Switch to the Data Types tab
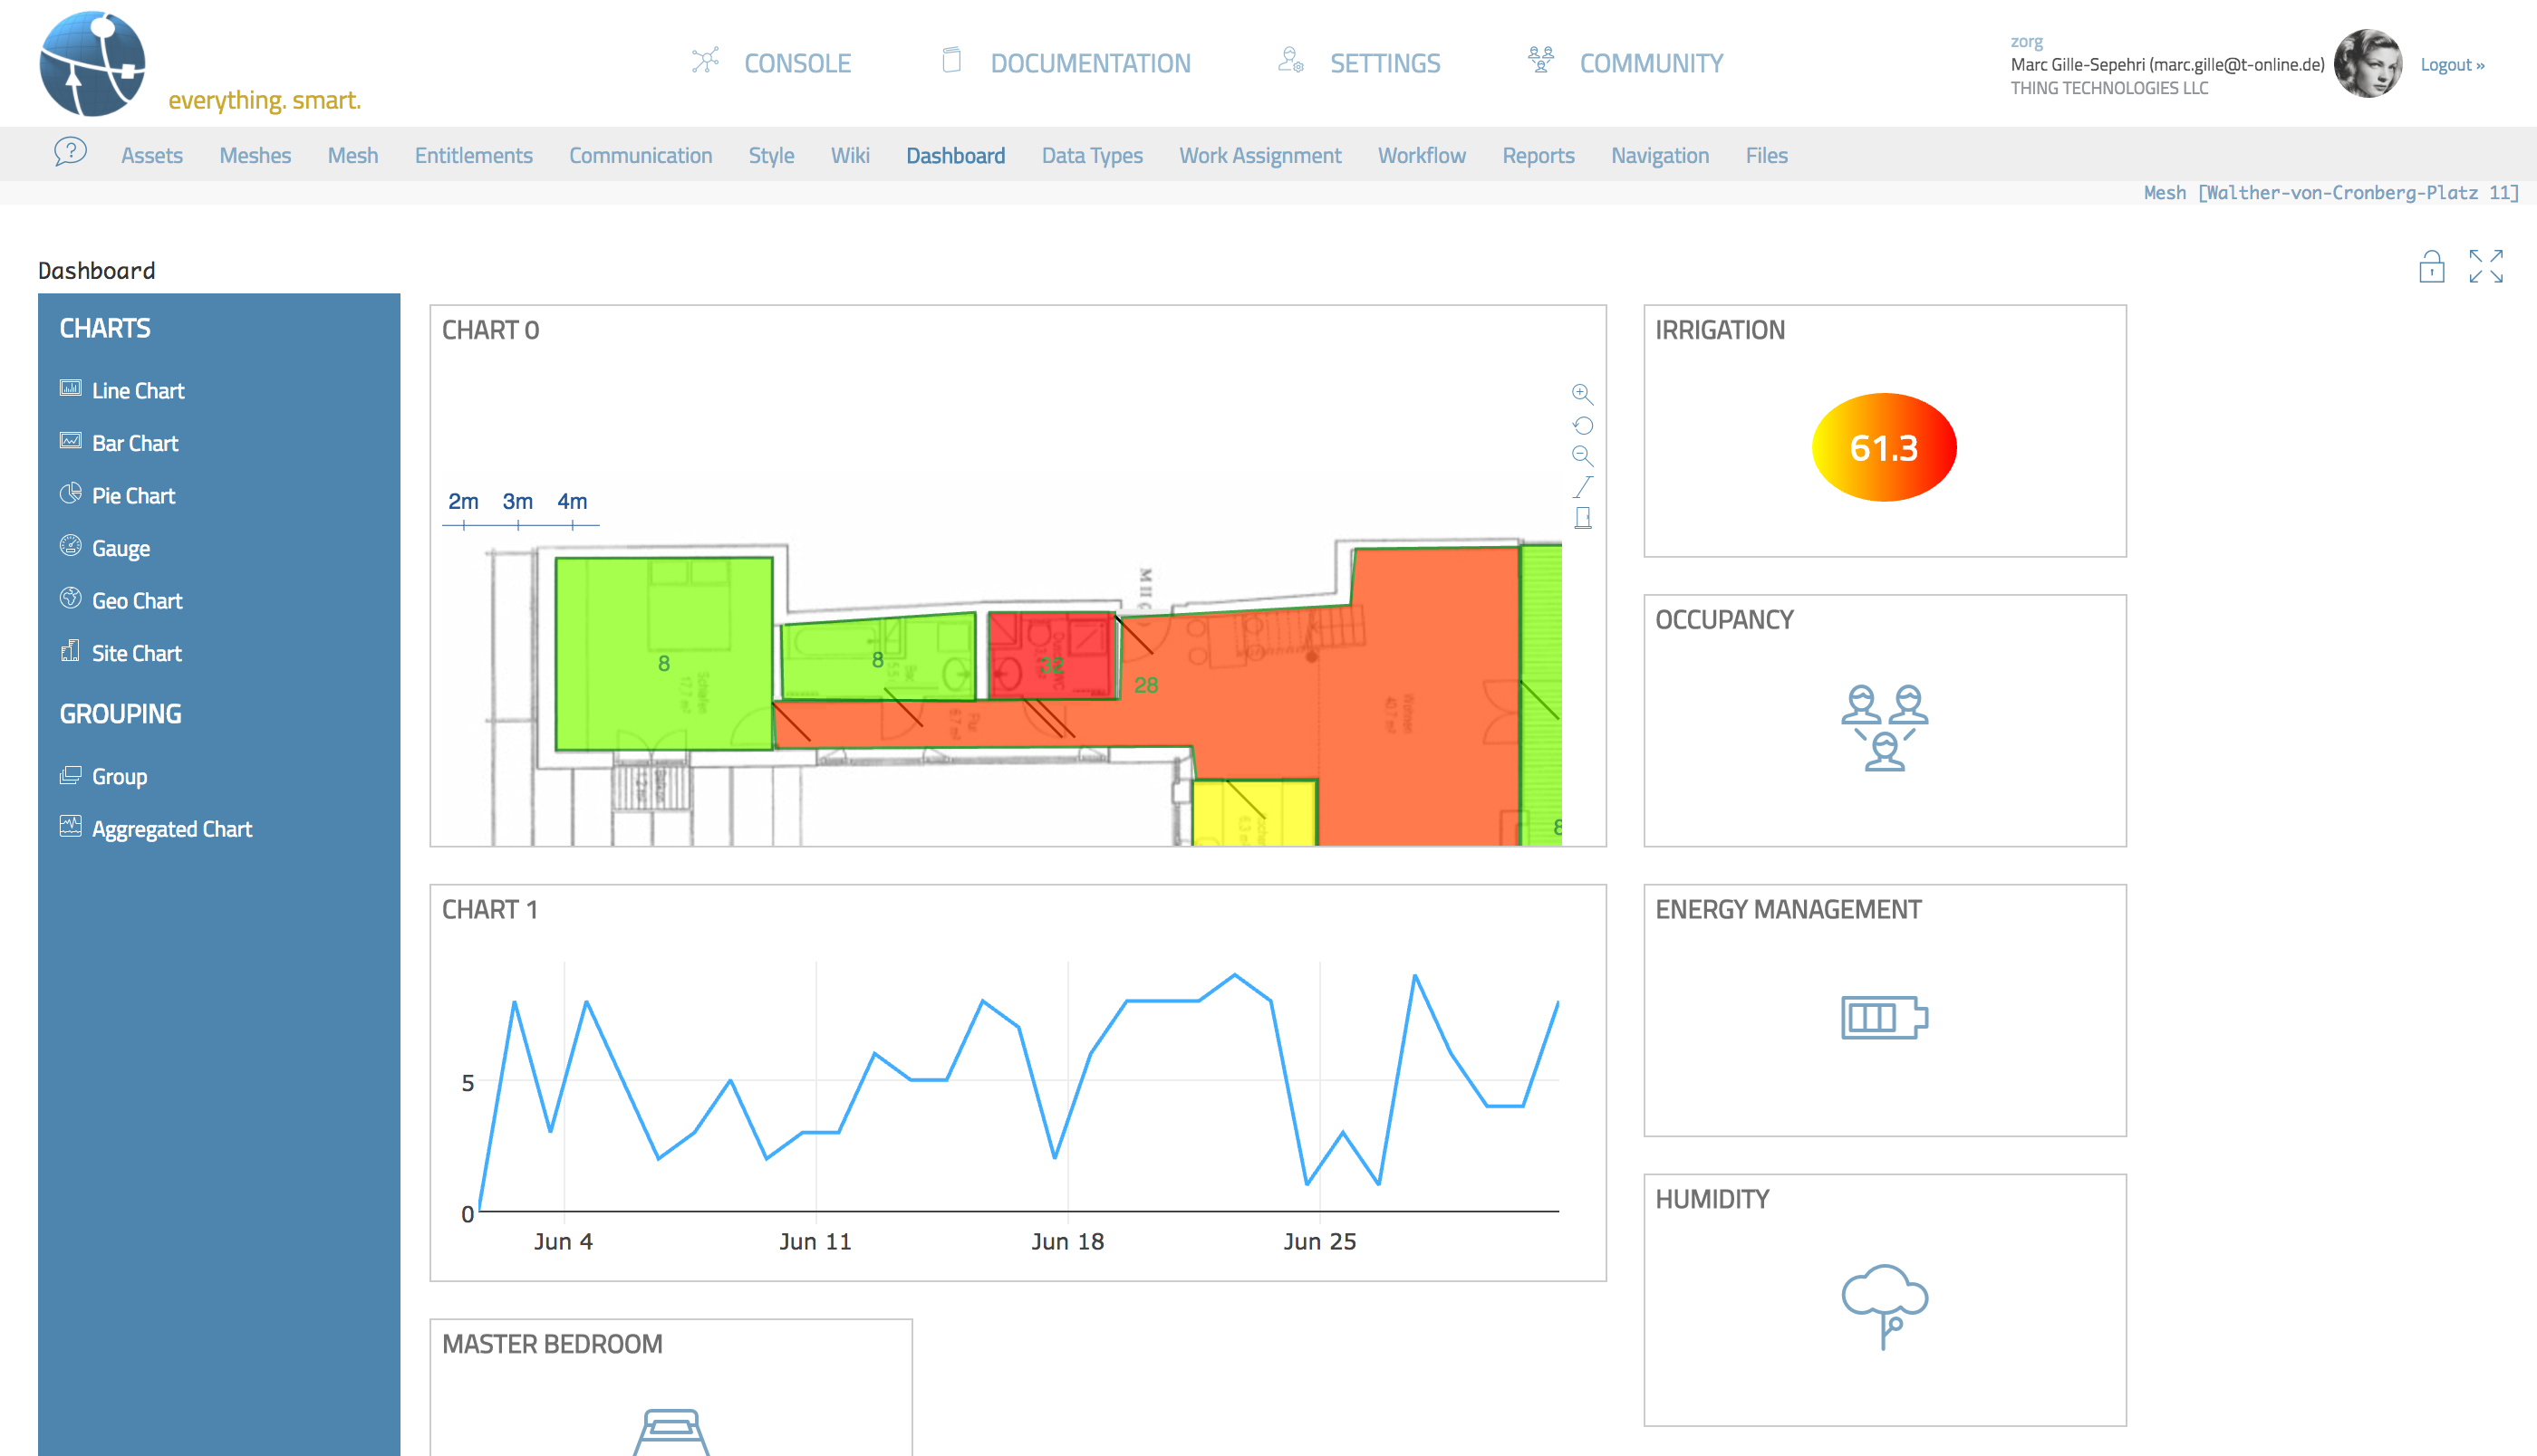2537x1456 pixels. (1092, 156)
